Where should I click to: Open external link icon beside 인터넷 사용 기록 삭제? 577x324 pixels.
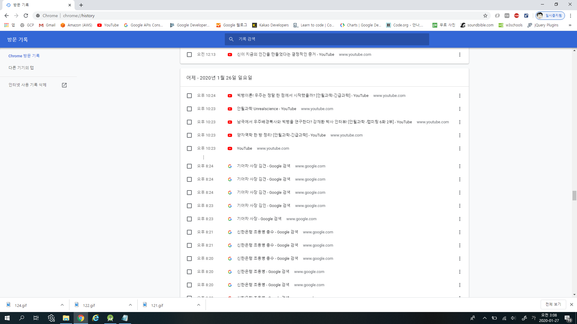click(64, 85)
